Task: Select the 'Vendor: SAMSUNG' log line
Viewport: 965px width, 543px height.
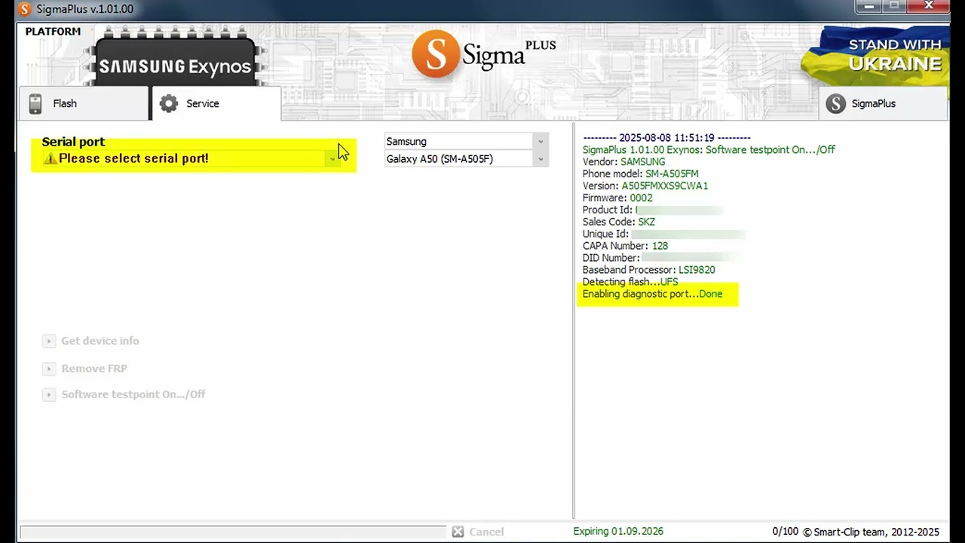Action: pyautogui.click(x=623, y=161)
